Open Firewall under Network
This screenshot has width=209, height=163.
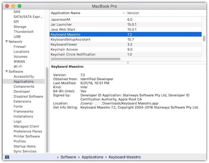20,47
